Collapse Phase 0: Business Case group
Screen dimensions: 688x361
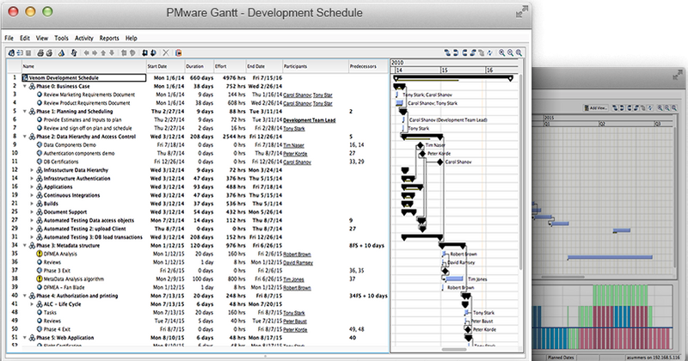(25, 87)
